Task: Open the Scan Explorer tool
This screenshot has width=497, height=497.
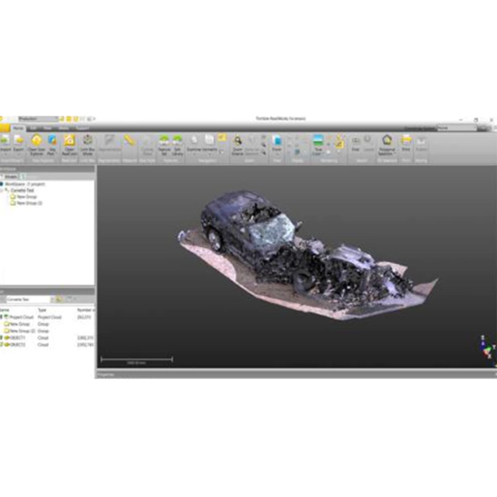Action: 36,141
